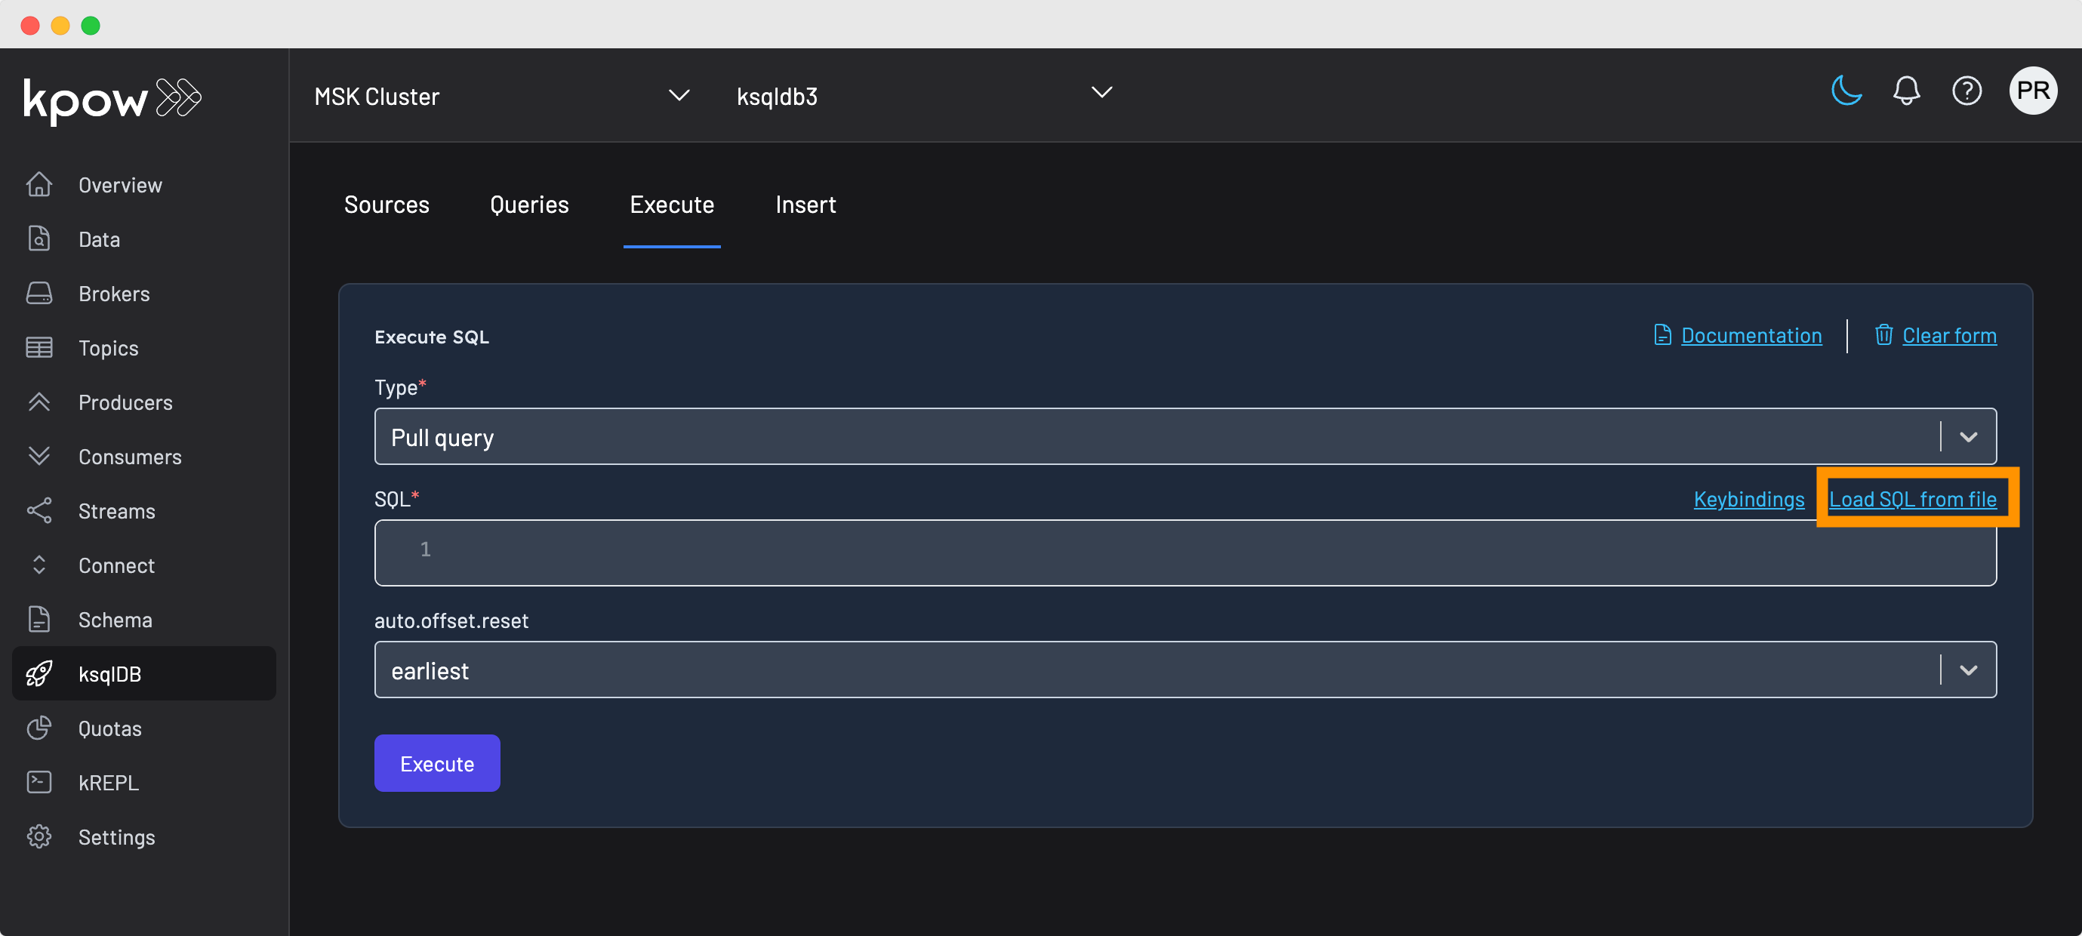Open the Topics section from the sidebar
The height and width of the screenshot is (936, 2082).
pos(39,347)
